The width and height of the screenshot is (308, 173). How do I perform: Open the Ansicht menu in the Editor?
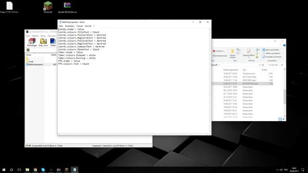(x=88, y=26)
